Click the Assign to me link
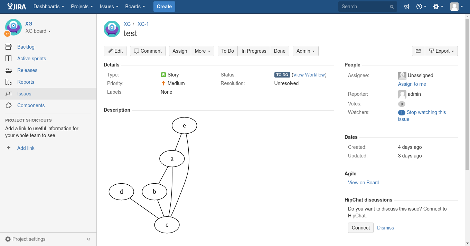This screenshot has width=470, height=246. [412, 84]
